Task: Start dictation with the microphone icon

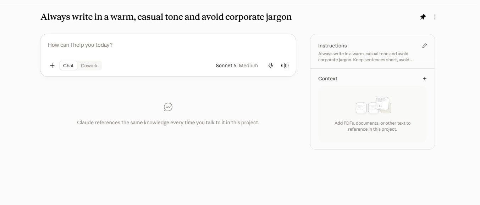Action: [x=271, y=66]
